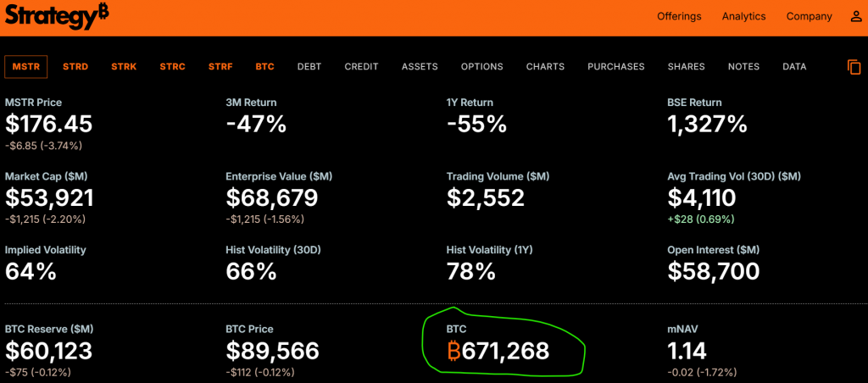Open the ASSETS tab
Screen dimensions: 868x383
pos(420,66)
